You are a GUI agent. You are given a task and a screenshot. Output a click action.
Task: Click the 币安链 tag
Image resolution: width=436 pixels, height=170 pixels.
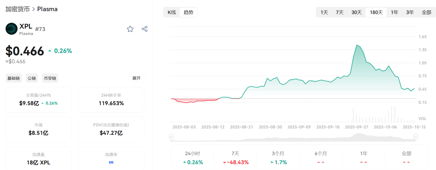tap(50, 78)
